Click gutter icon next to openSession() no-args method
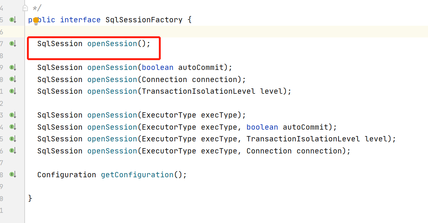 tap(13, 43)
